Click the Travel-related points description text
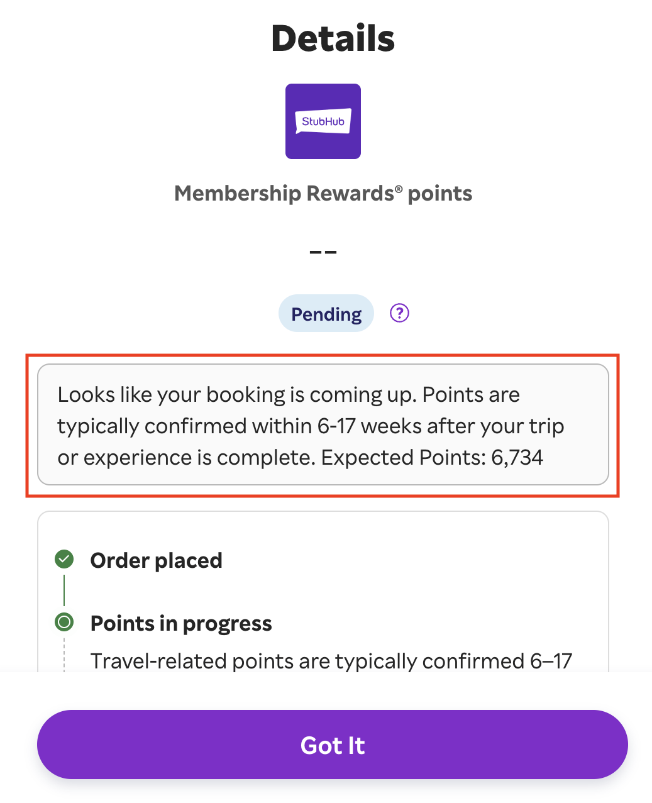Viewport: 652px width, 803px height. click(331, 661)
